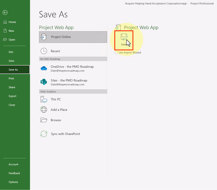Image resolution: width=217 pixels, height=190 pixels.
Task: Select Export in the sidebar
Action: click(12, 96)
